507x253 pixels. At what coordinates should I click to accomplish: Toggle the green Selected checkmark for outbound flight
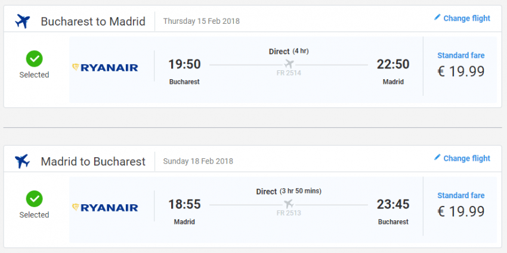tap(34, 59)
